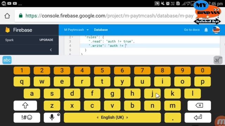Tap the letter z key
Screen dimensions: 225x126
point(52,106)
